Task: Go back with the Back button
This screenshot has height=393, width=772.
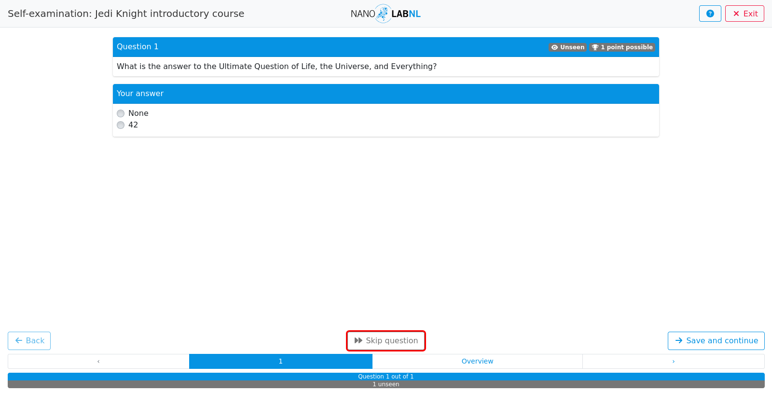Action: click(29, 341)
